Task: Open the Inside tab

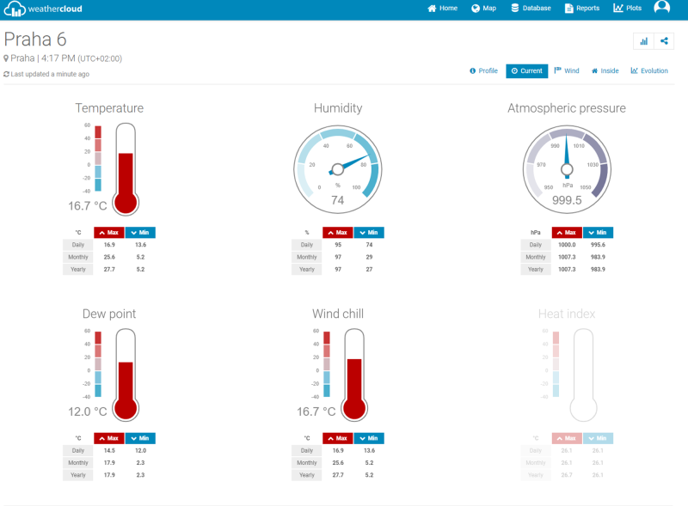Action: click(x=605, y=70)
